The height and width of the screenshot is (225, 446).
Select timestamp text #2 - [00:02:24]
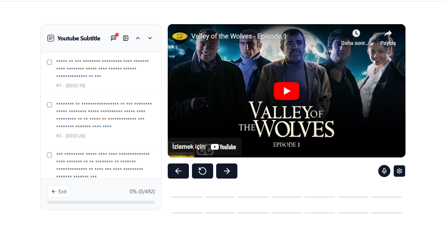(70, 136)
